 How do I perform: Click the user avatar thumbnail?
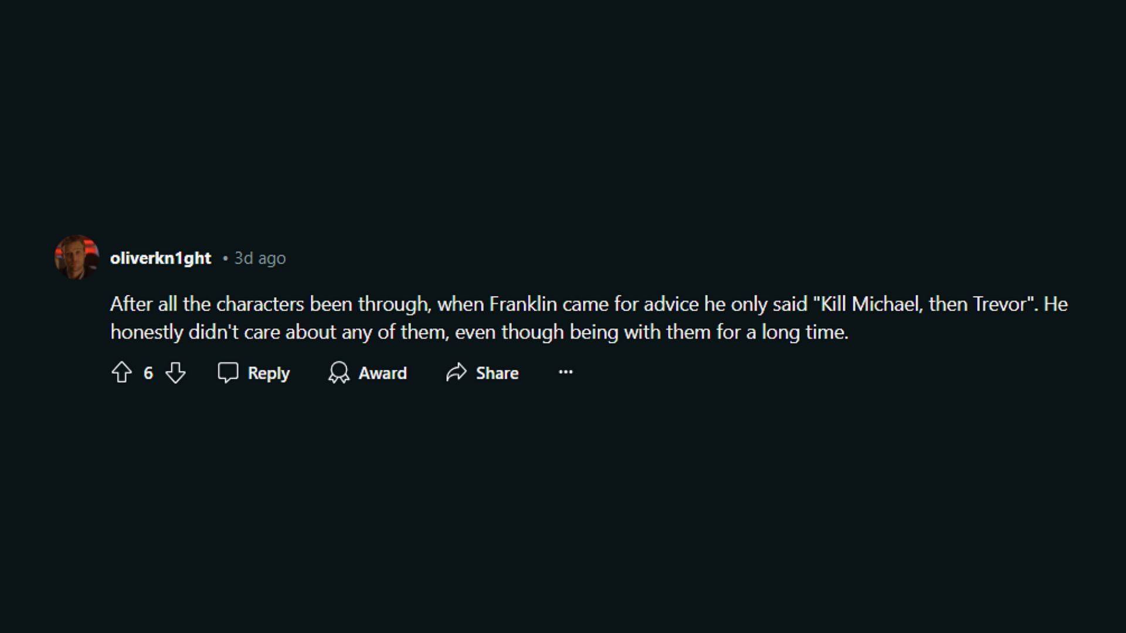pos(76,257)
